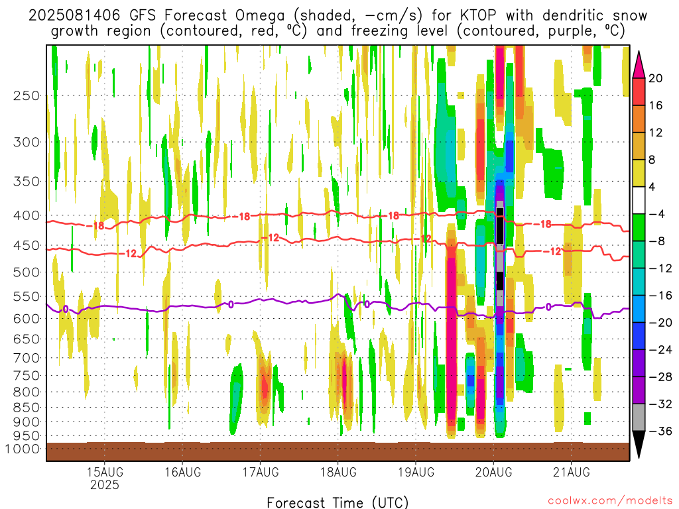
Task: Click the colorbar value -4
Action: [x=657, y=214]
